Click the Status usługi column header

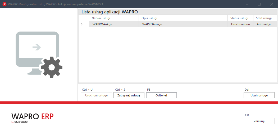pos(240,18)
